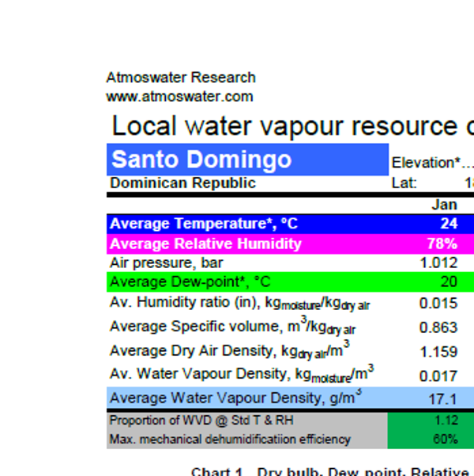Viewport: 474px width, 476px height.
Task: Click the 'Average Dry Air Density' row label
Action: (230, 350)
